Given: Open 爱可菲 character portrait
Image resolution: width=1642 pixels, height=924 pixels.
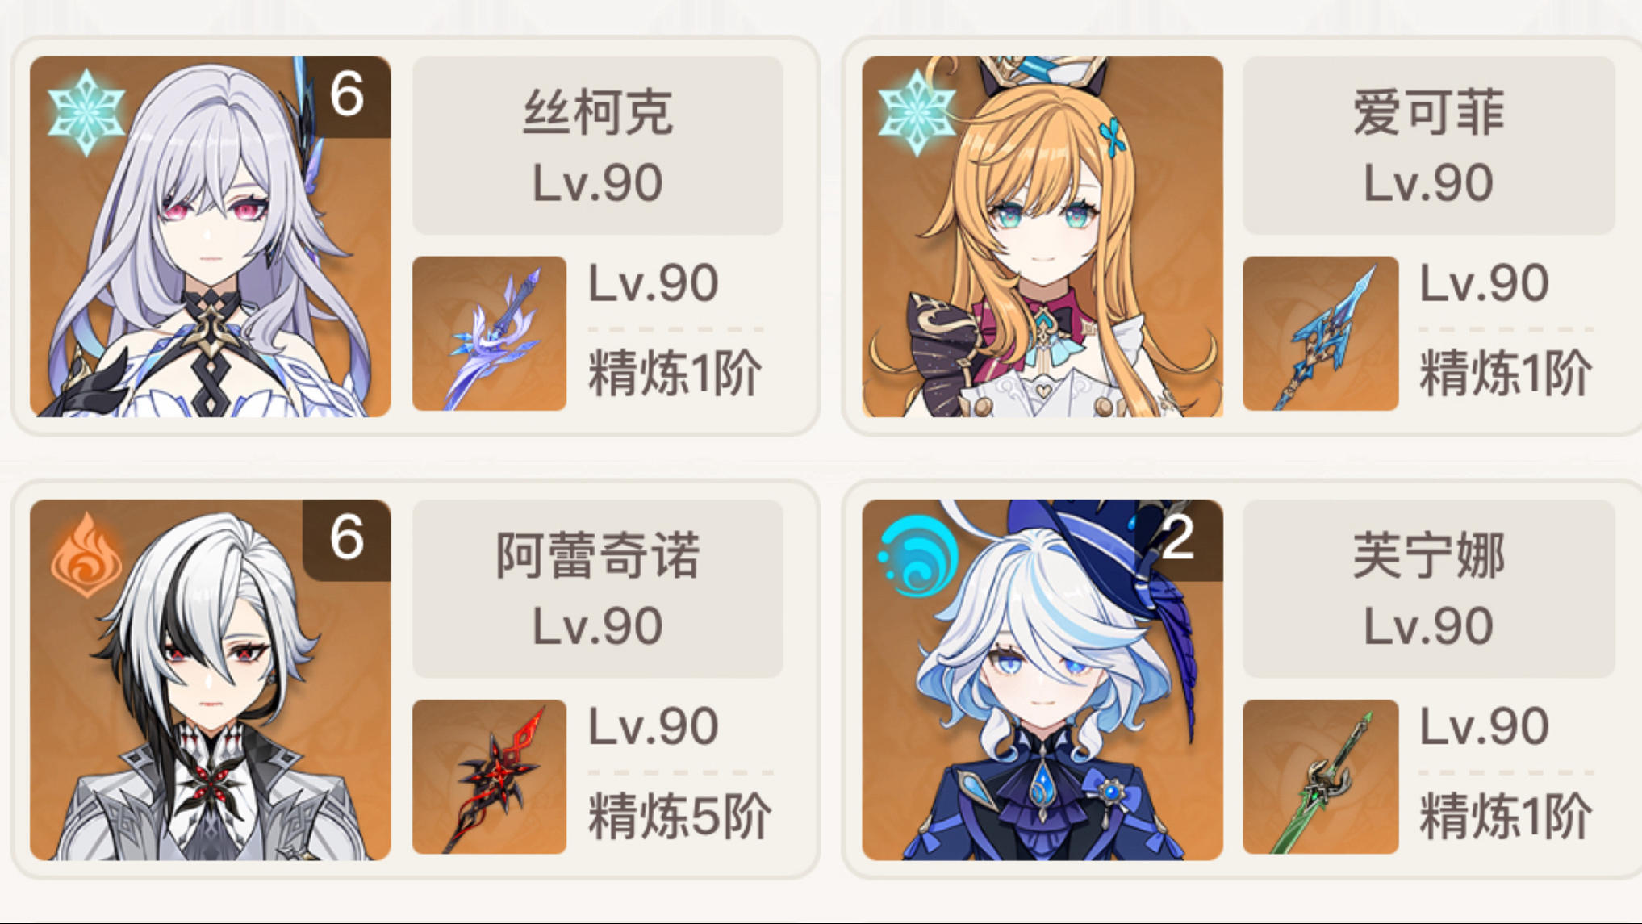Looking at the screenshot, I should pyautogui.click(x=1042, y=236).
